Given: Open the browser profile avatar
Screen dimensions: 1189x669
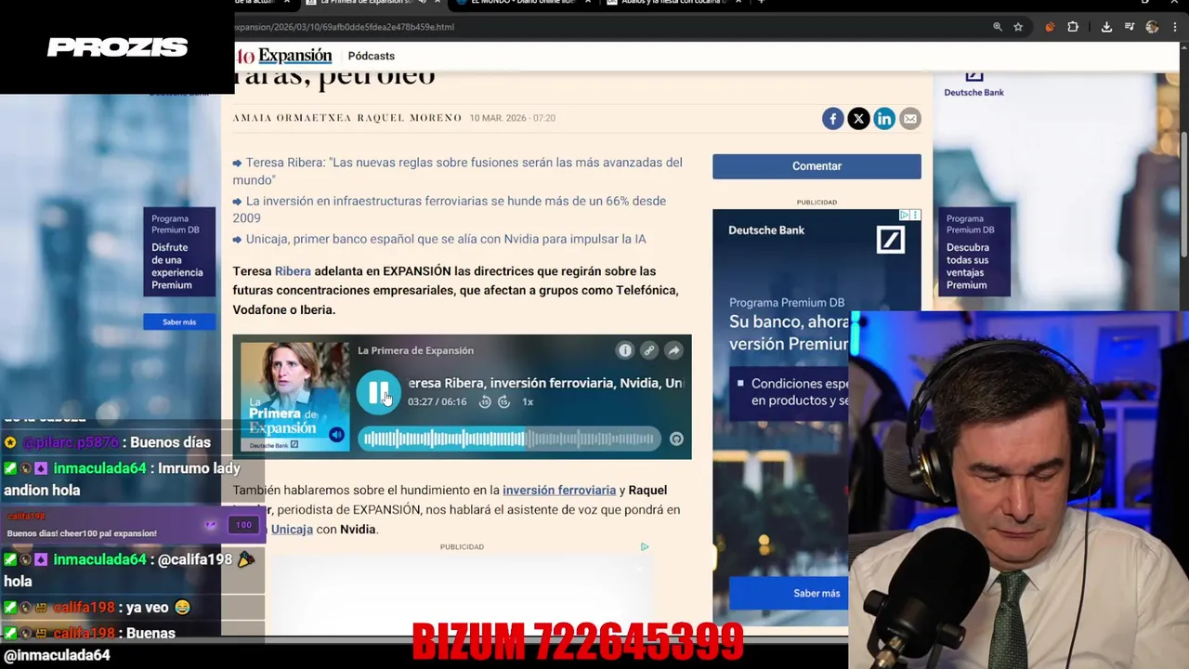Looking at the screenshot, I should pos(1152,27).
